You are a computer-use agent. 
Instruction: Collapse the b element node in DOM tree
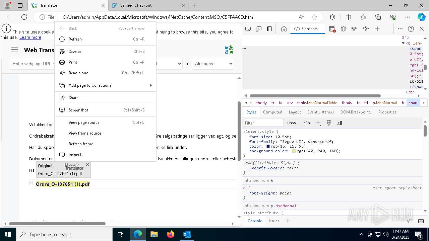pyautogui.click(x=403, y=43)
